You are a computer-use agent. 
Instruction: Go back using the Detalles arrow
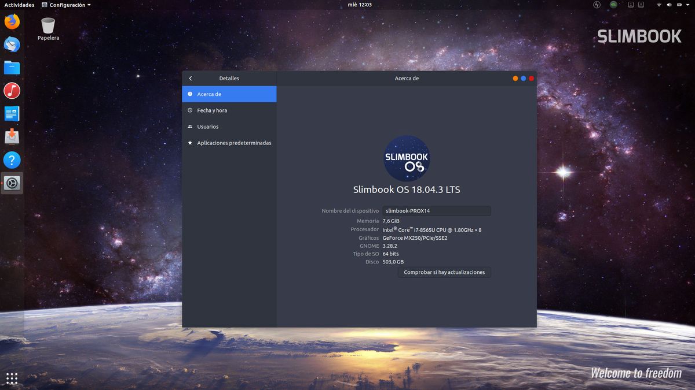click(191, 79)
